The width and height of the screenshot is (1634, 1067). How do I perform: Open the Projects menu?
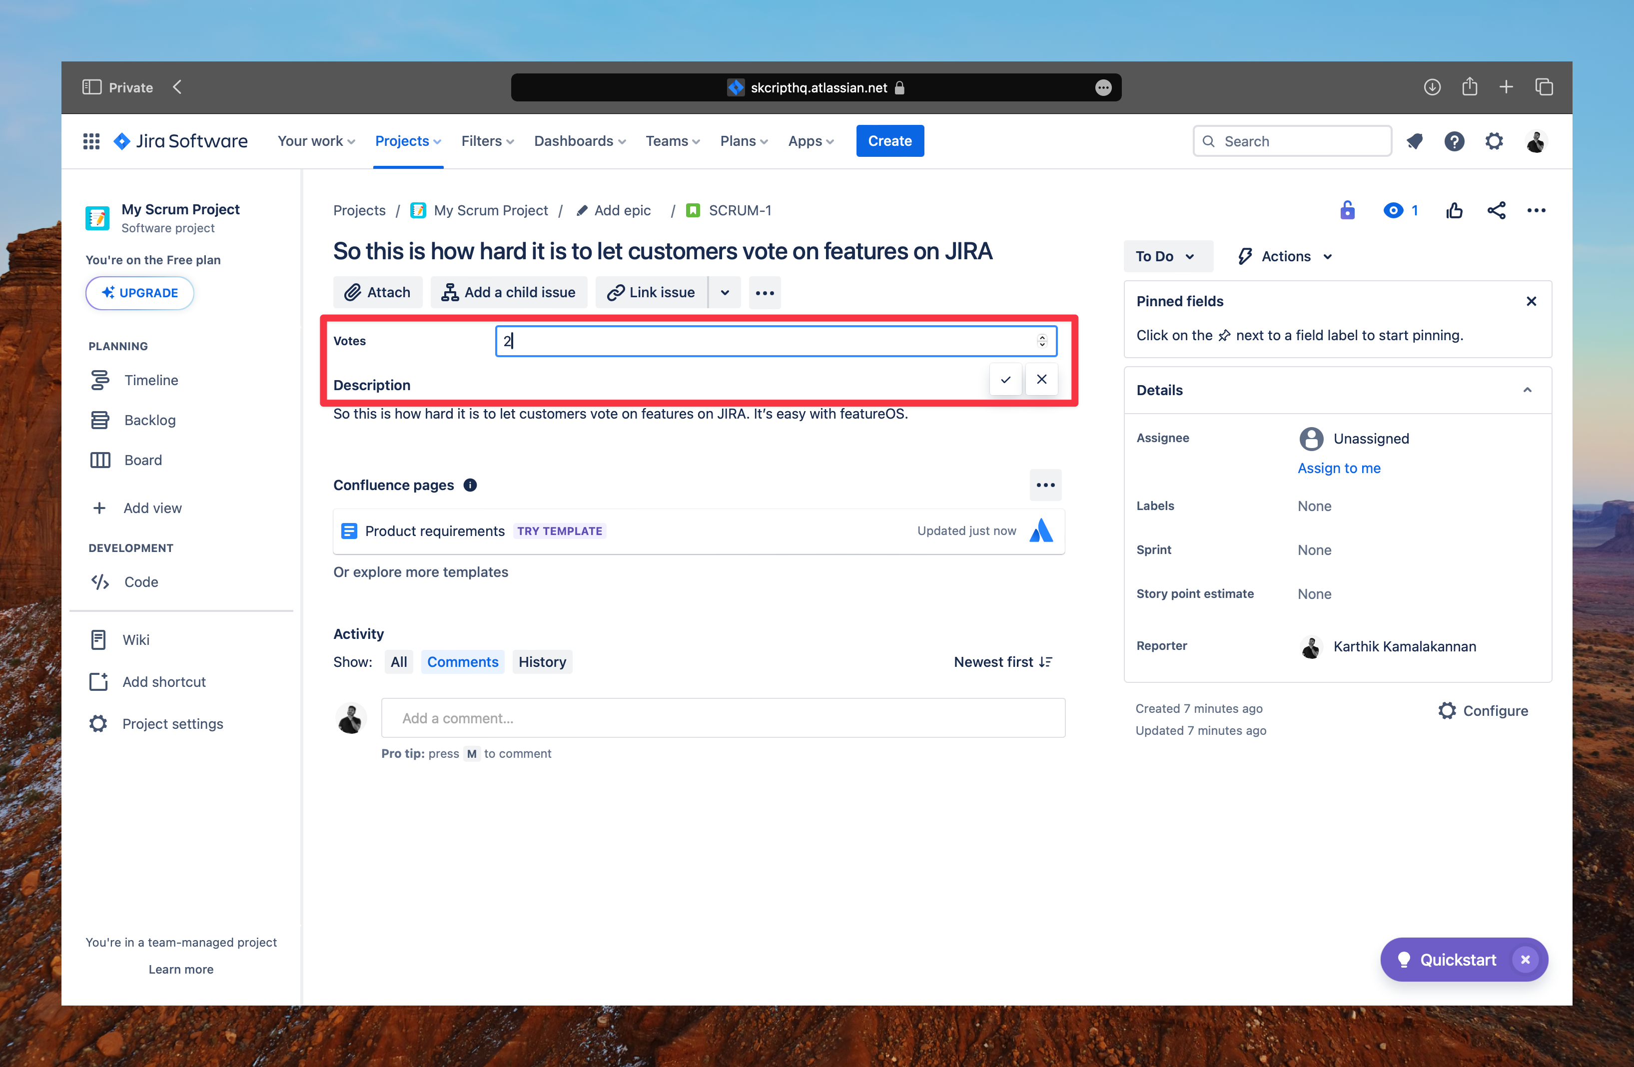tap(407, 141)
